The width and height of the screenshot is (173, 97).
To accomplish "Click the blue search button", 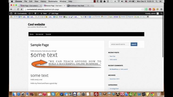I will click(134, 44).
